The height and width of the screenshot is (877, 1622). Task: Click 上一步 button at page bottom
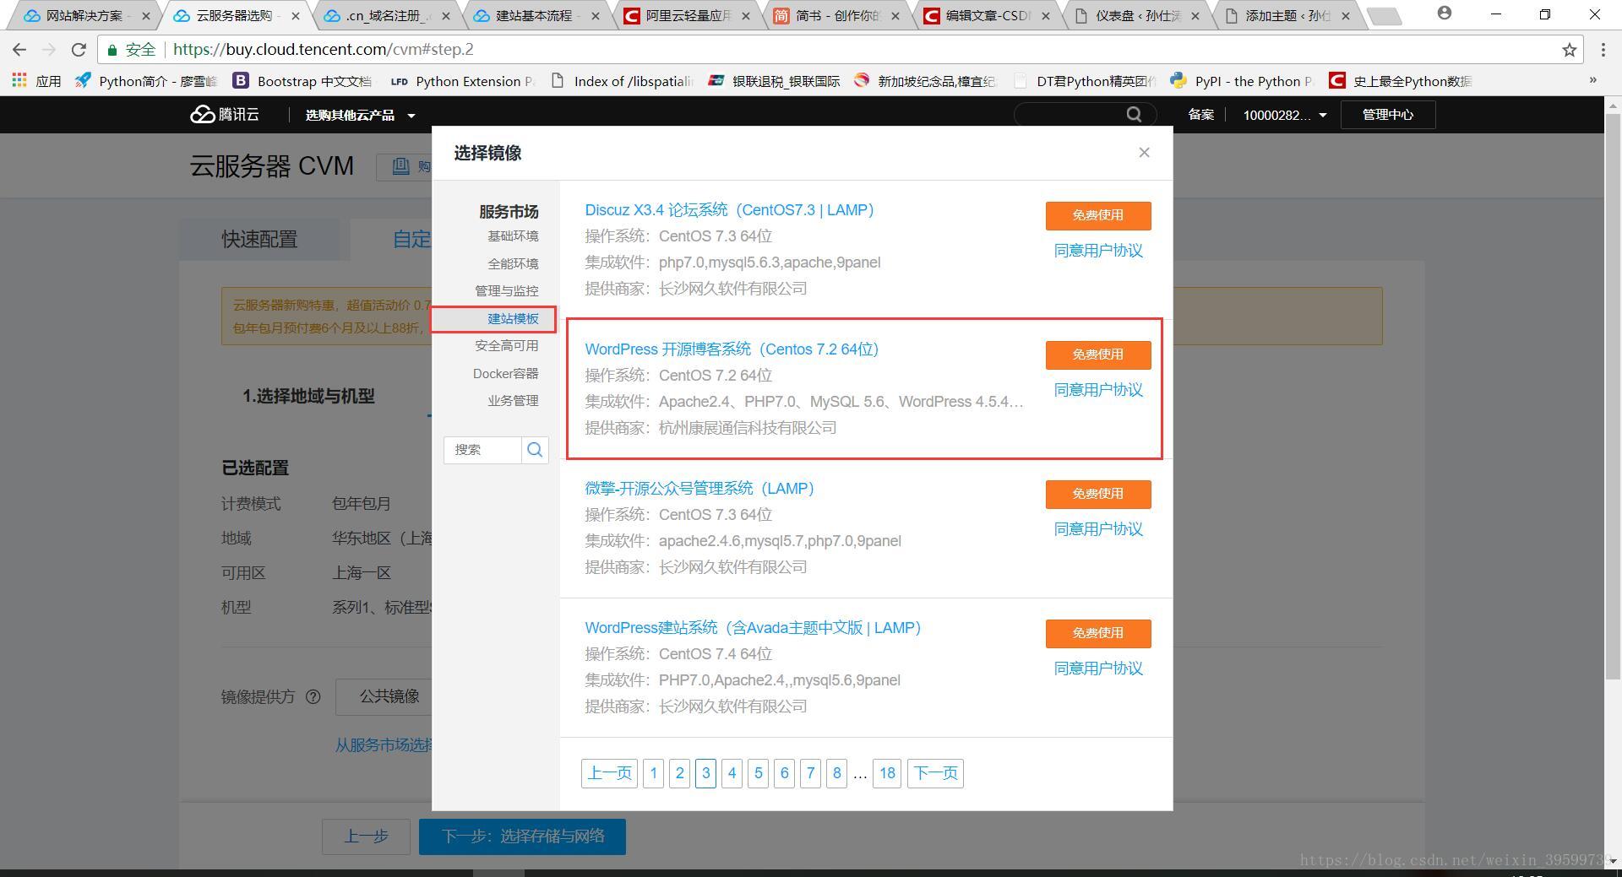[366, 836]
